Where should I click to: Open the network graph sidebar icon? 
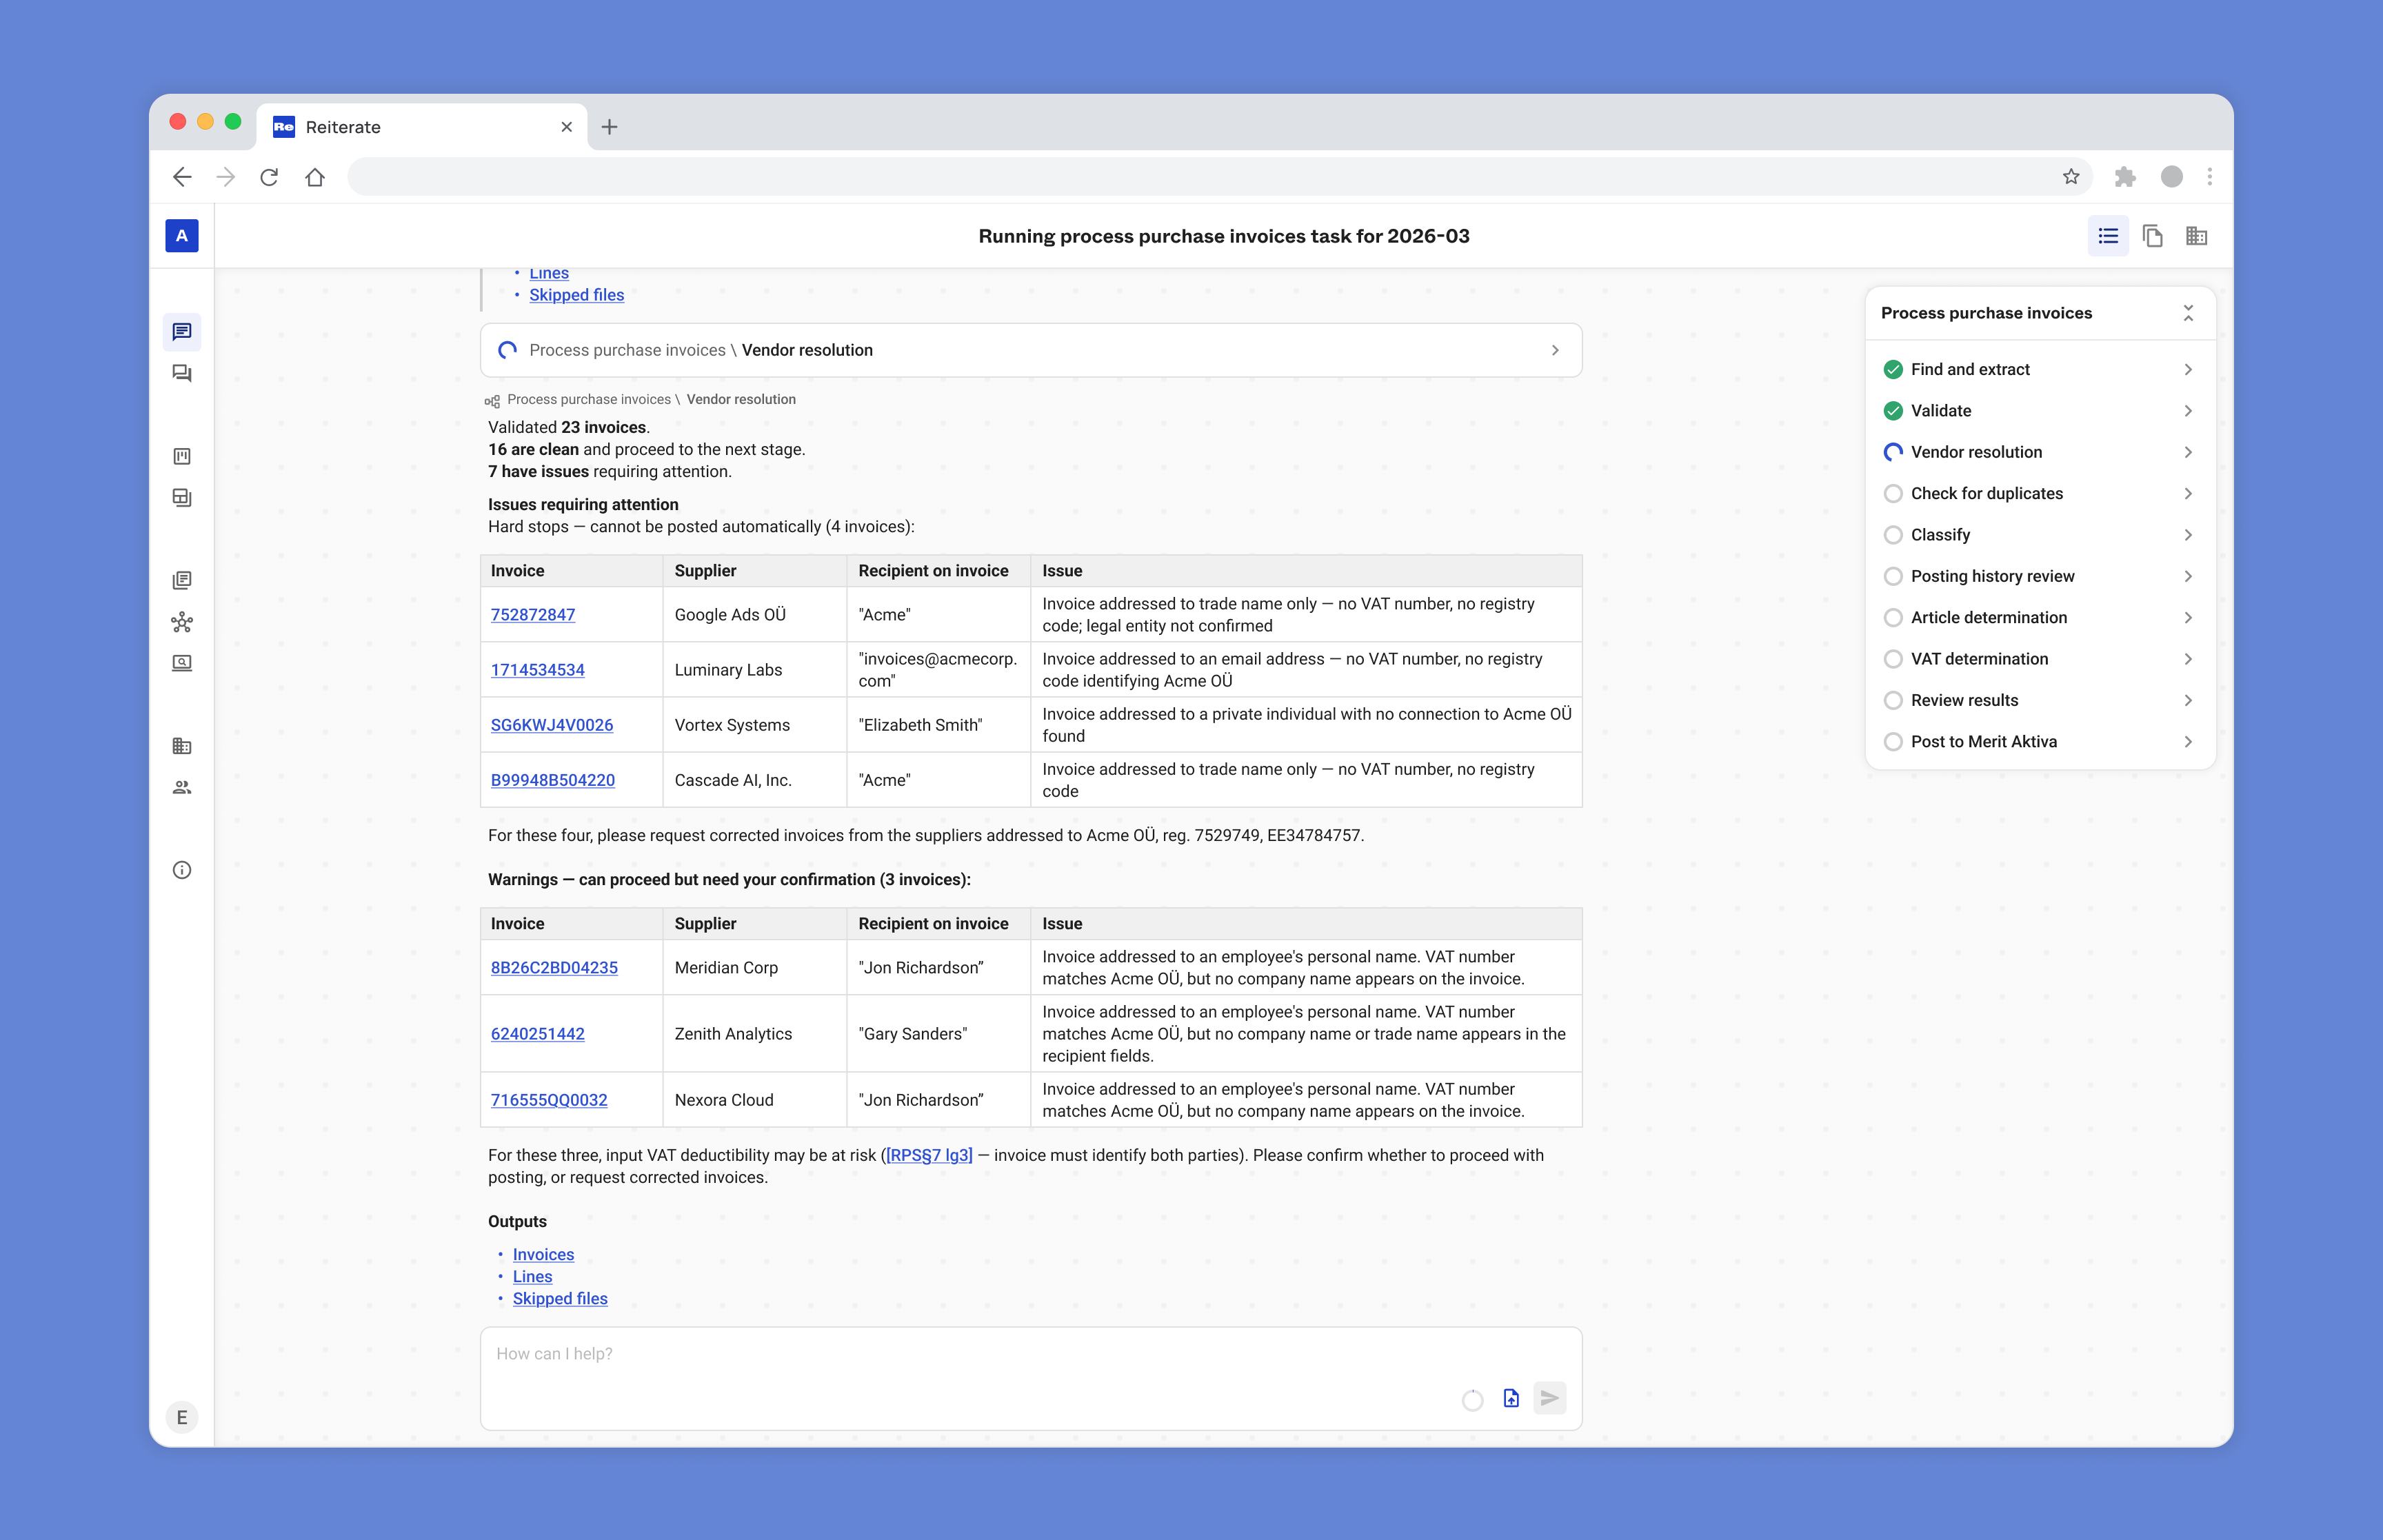point(181,622)
